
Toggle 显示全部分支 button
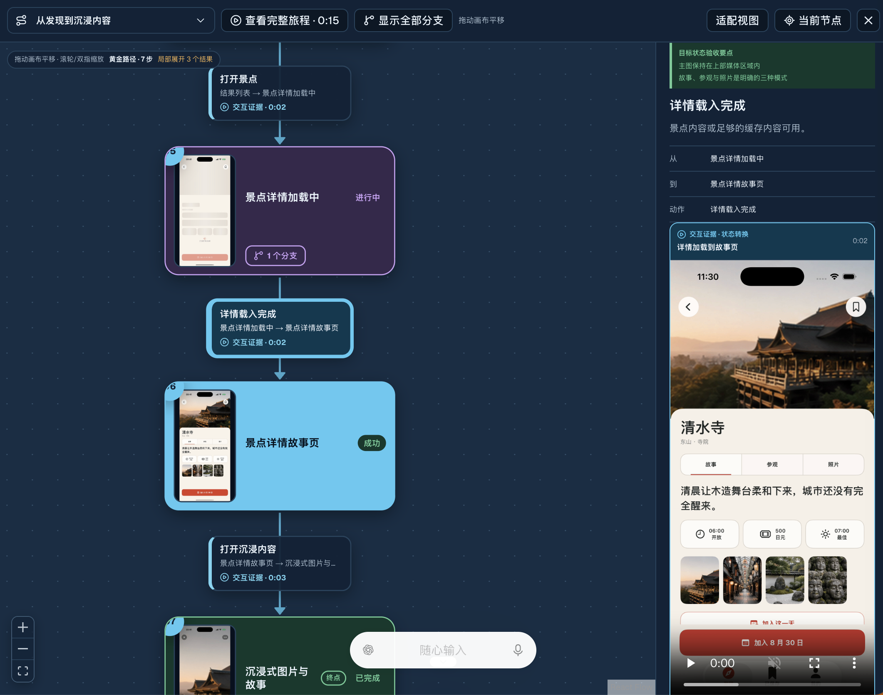click(403, 20)
